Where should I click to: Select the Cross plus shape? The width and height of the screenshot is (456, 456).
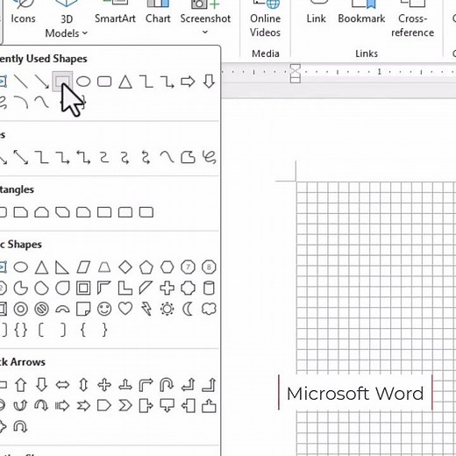pyautogui.click(x=167, y=289)
